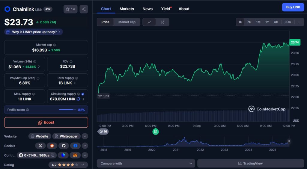The image size is (307, 169).
Task: Open the Reddit community icon
Action: pos(52,146)
